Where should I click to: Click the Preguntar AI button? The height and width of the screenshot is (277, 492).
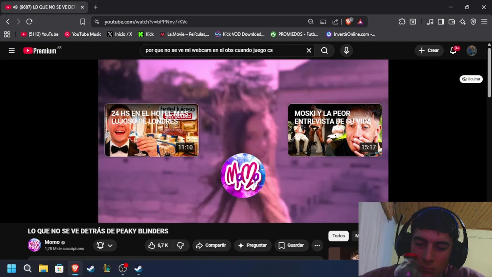tap(252, 245)
